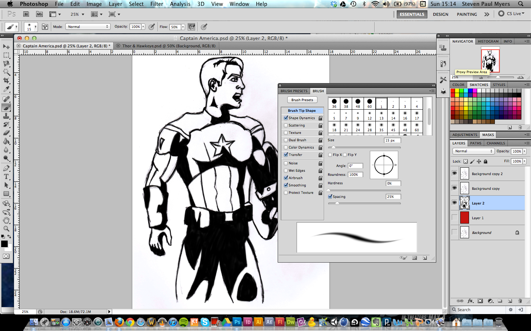The height and width of the screenshot is (331, 531).
Task: Open Flow slider arrow in options bar
Action: click(x=183, y=27)
